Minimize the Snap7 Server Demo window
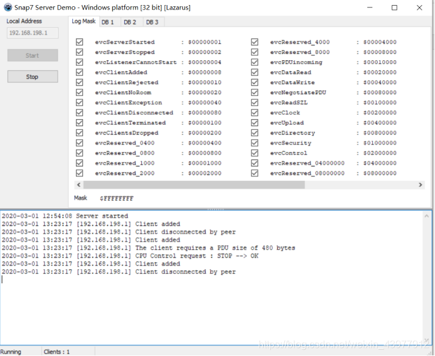Screen dimensions: 435x356 [370, 8]
